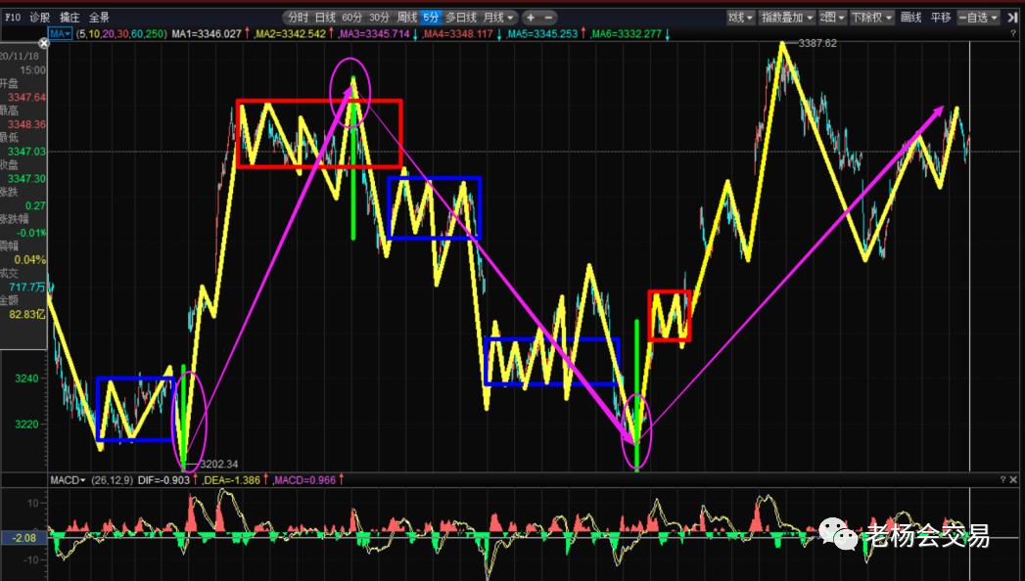The height and width of the screenshot is (581, 1025).
Task: Activate the 画线 drawing tool
Action: pyautogui.click(x=910, y=18)
